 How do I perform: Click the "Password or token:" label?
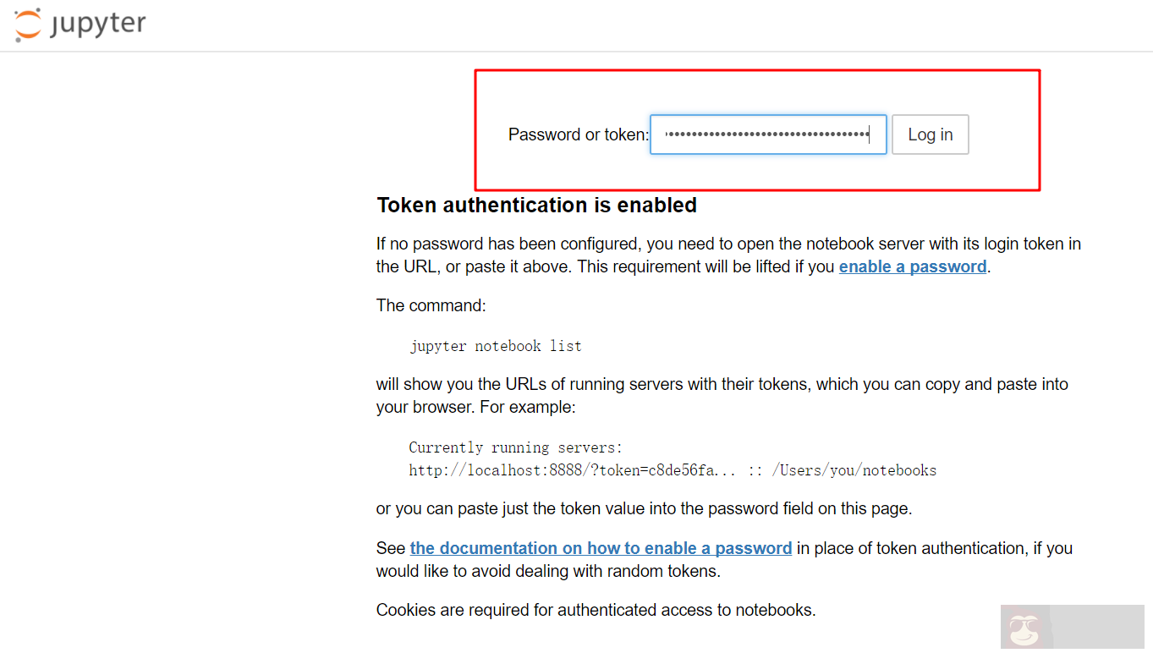(578, 134)
